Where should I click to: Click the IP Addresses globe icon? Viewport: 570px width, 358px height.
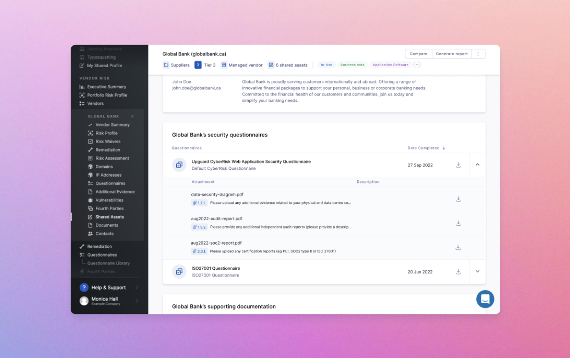tap(90, 175)
